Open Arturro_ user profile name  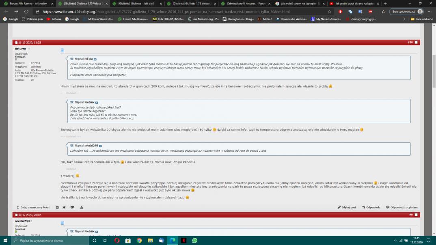click(21, 49)
